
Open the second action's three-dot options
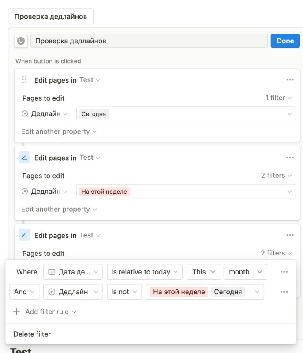pyautogui.click(x=290, y=158)
